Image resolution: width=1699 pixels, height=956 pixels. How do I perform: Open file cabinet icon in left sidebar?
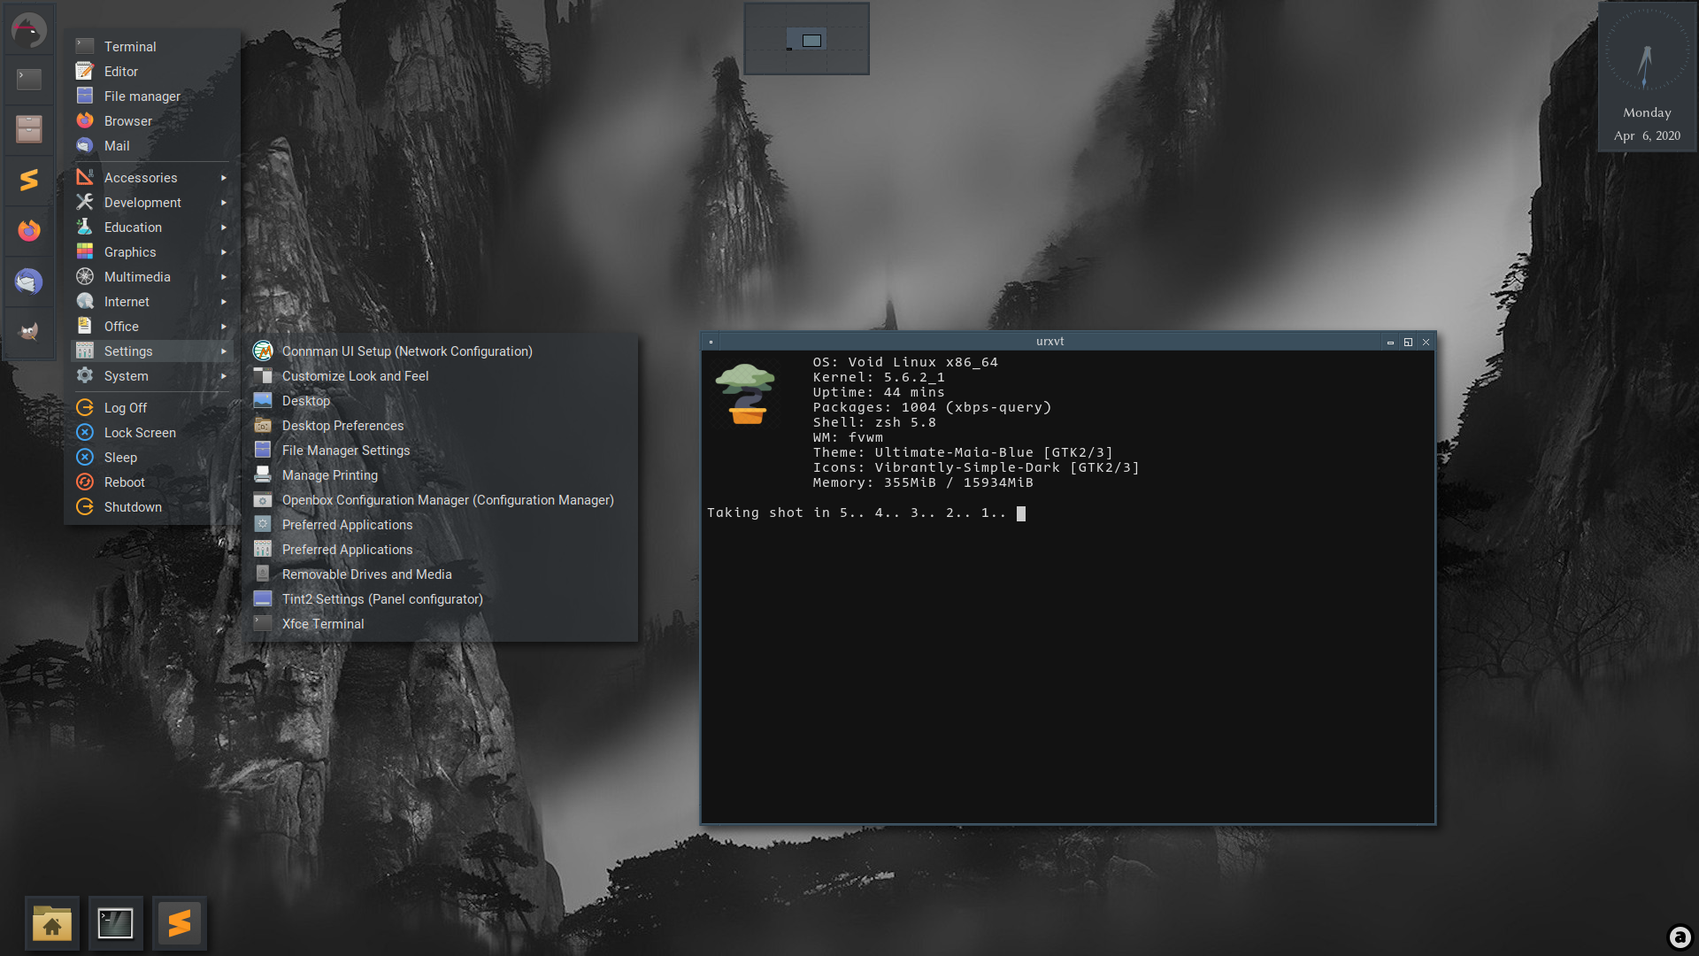tap(29, 129)
